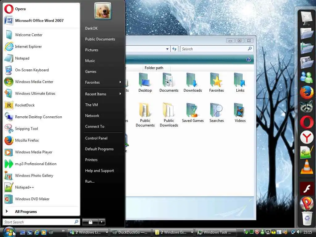Open the Desktop folder in Explorer window
This screenshot has width=316, height=237.
click(145, 83)
